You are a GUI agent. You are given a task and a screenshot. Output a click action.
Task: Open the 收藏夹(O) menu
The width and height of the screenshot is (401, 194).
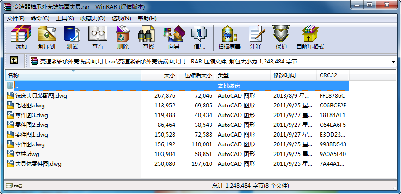coord(93,19)
